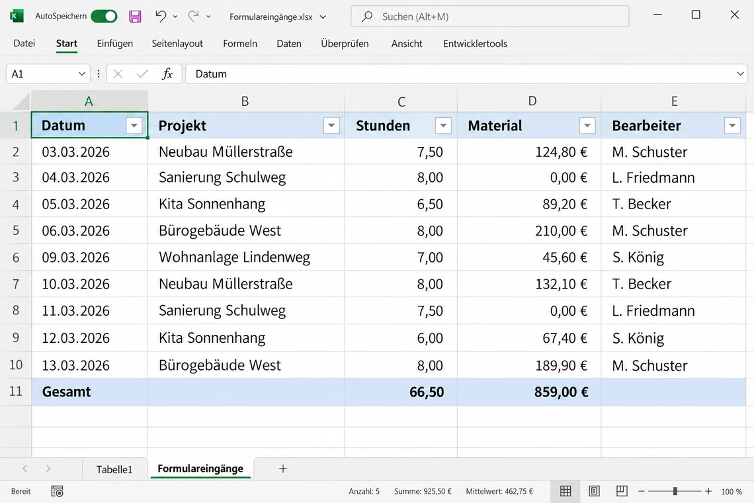Viewport: 754px width, 503px height.
Task: Click the Summe: 925,50 € status entry
Action: pos(423,492)
